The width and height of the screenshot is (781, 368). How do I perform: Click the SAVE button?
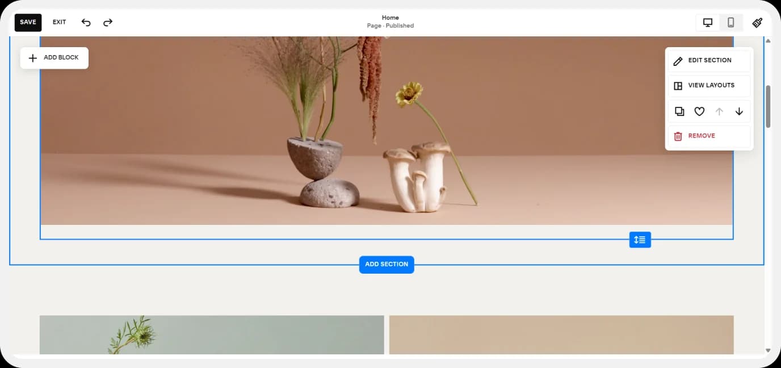28,22
